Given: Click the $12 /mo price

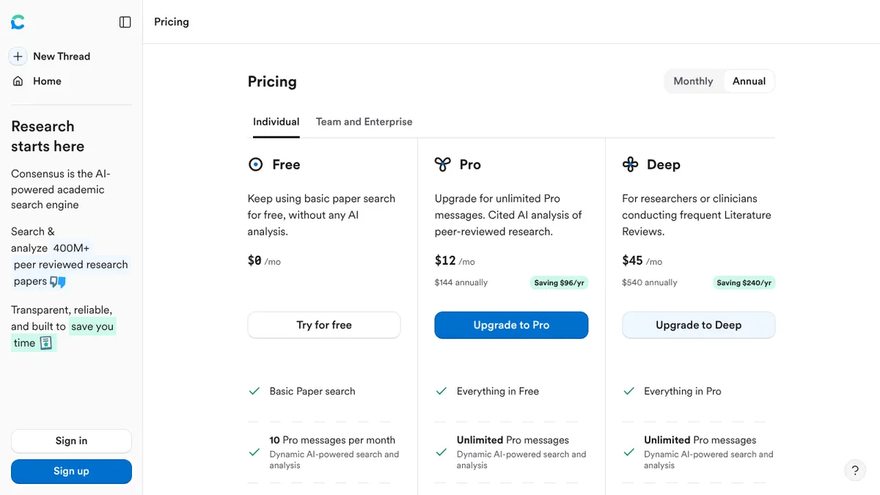Looking at the screenshot, I should tap(455, 261).
